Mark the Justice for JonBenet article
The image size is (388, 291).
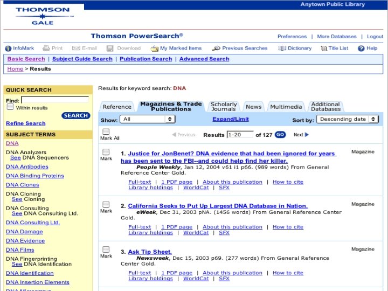(106, 151)
